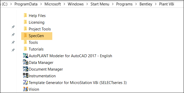Select the Data Manager shortcut icon
The width and height of the screenshot is (184, 93).
[x=25, y=62]
